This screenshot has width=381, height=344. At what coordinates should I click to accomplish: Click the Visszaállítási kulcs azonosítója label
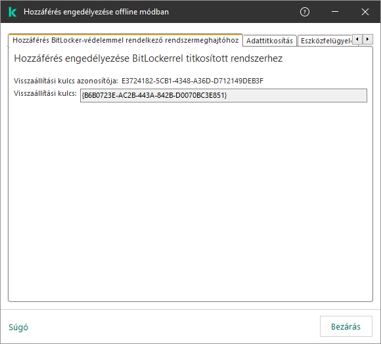pos(66,81)
